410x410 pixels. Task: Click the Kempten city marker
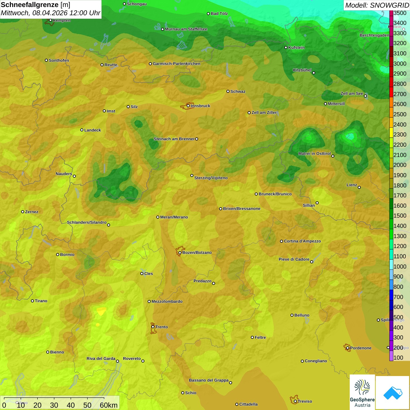click(x=50, y=20)
